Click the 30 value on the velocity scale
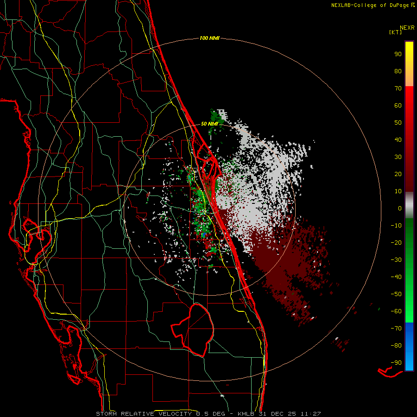 tap(398, 157)
